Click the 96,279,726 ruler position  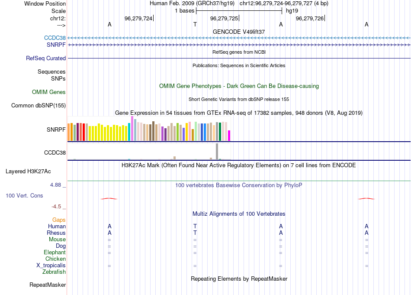(x=310, y=18)
